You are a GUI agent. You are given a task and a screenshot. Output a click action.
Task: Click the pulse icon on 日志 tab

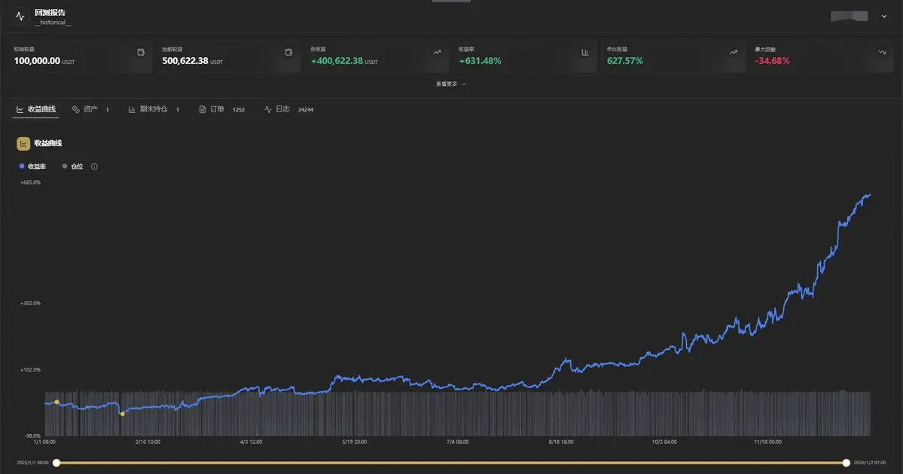(x=268, y=109)
